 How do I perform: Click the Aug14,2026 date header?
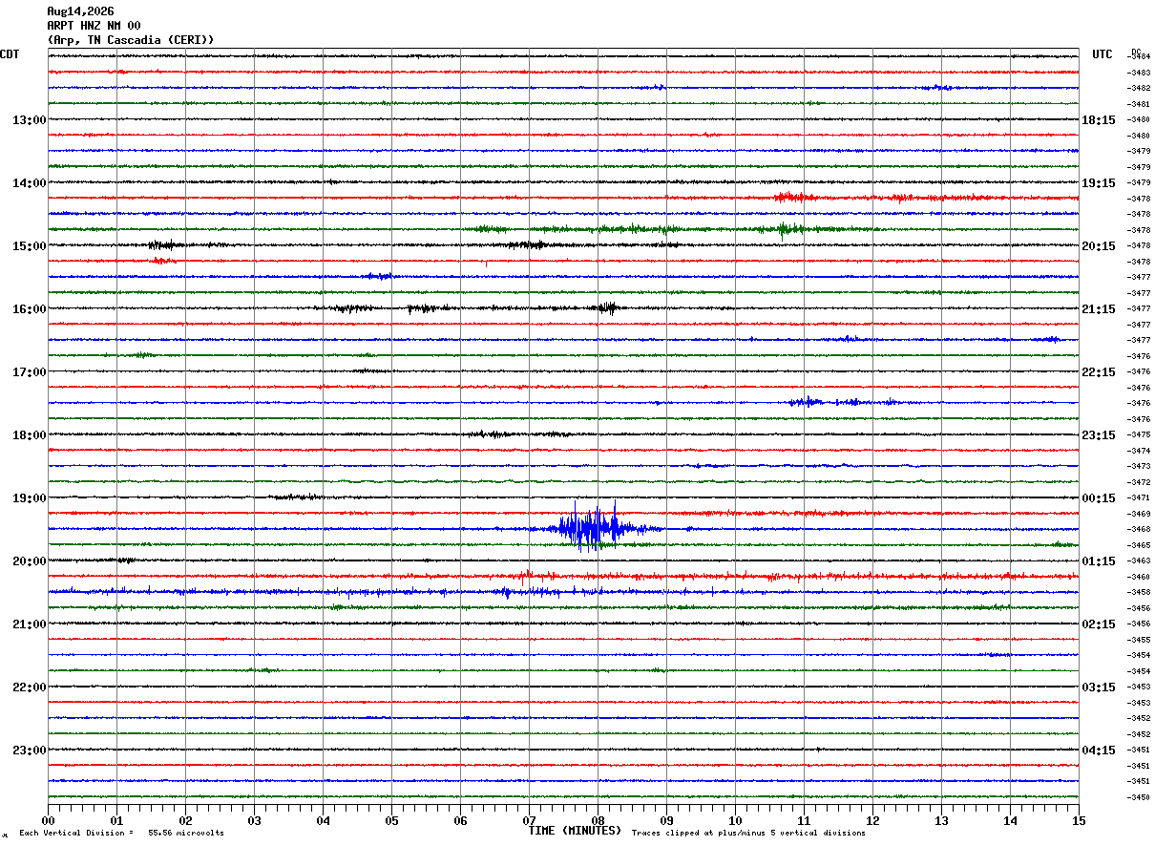tap(80, 11)
